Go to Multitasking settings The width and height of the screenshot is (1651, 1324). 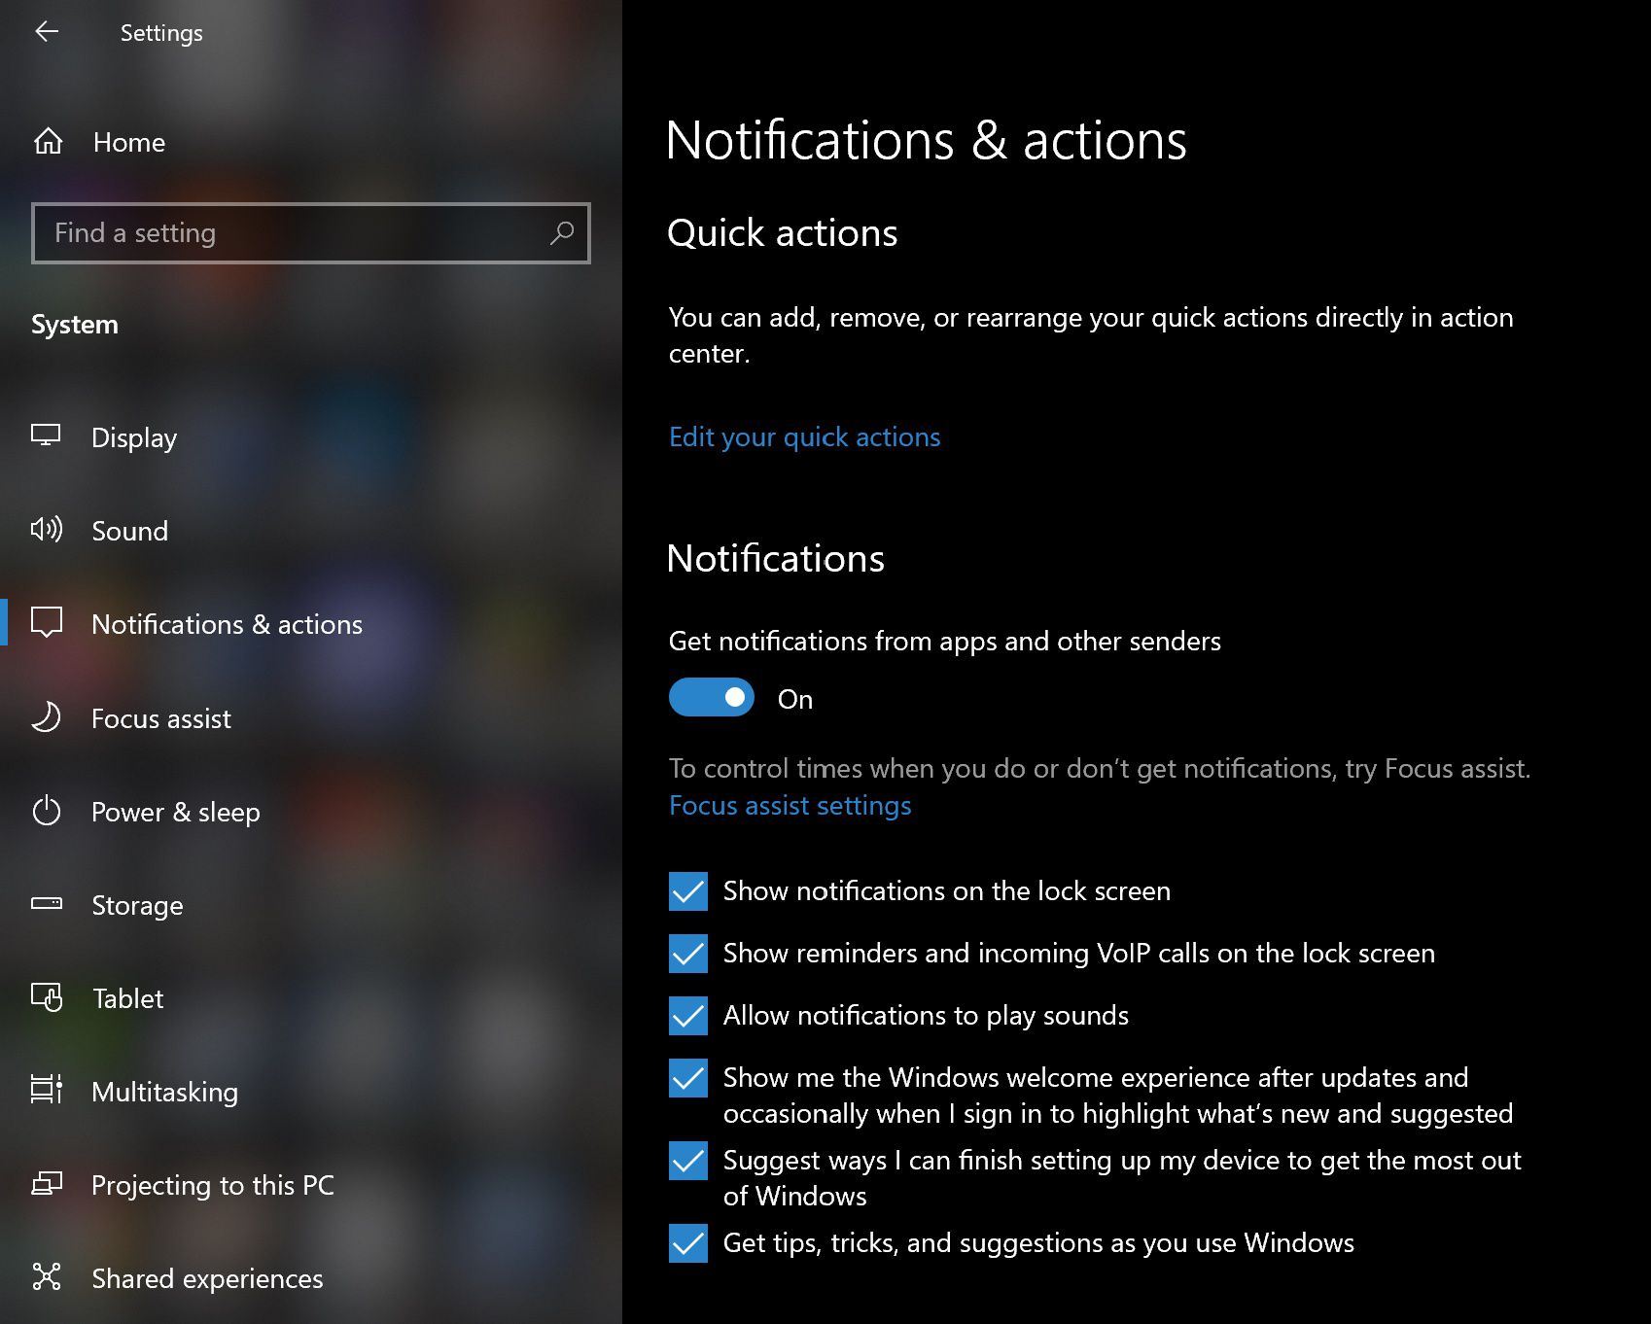pyautogui.click(x=164, y=1092)
